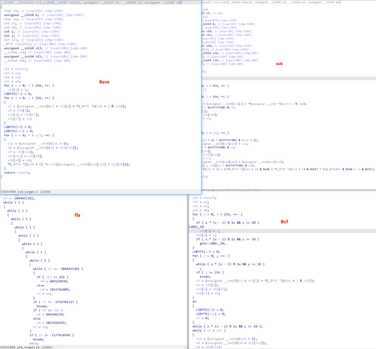This screenshot has height=349, width=376.
Task: Click 'while ( v5 < v13 )' in Bcf window
Action: point(209,331)
